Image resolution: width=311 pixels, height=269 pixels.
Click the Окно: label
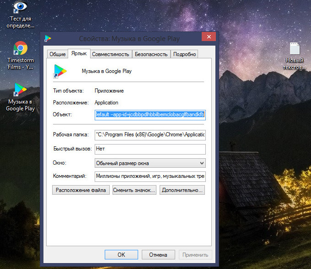(59, 163)
